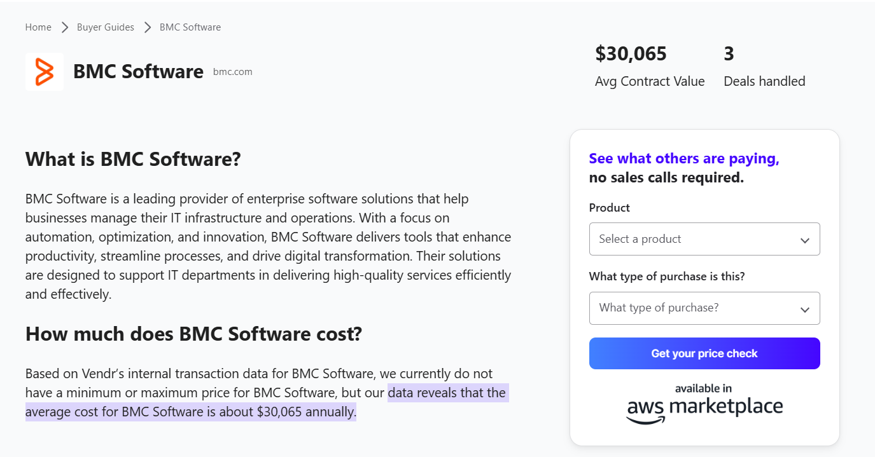Viewport: 875px width, 457px height.
Task: Click the $30,065 average contract value figure
Action: coord(631,54)
